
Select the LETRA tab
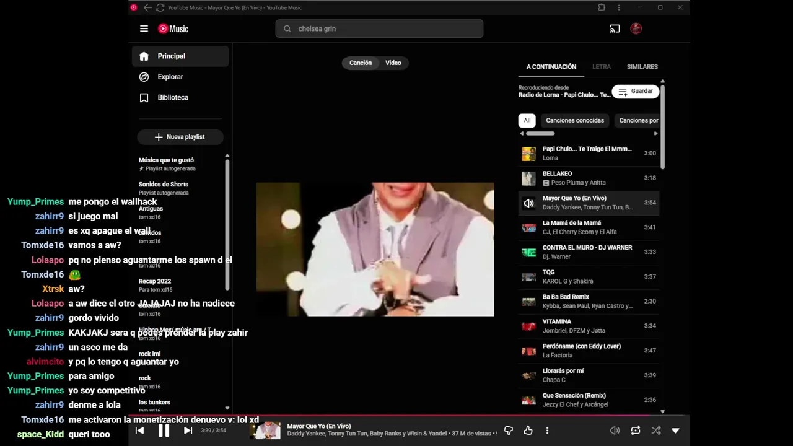point(602,67)
